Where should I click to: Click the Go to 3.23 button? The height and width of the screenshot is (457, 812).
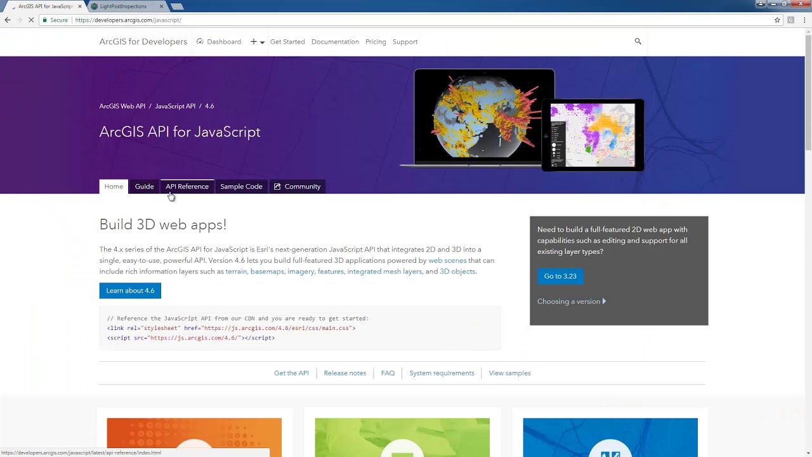point(560,276)
